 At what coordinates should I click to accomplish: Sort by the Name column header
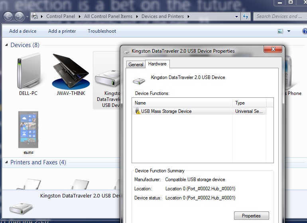183,103
